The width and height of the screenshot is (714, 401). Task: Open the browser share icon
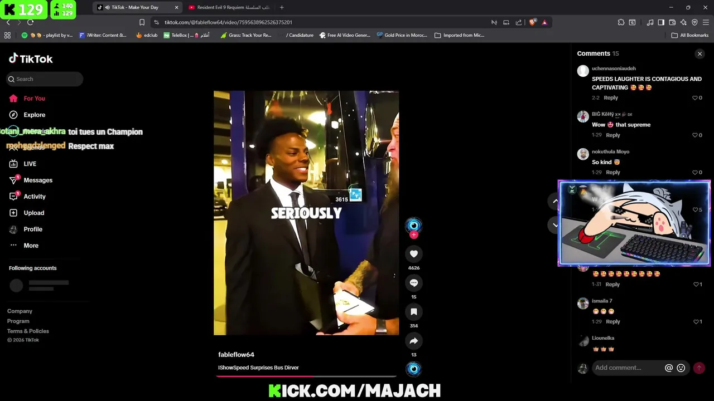519,22
